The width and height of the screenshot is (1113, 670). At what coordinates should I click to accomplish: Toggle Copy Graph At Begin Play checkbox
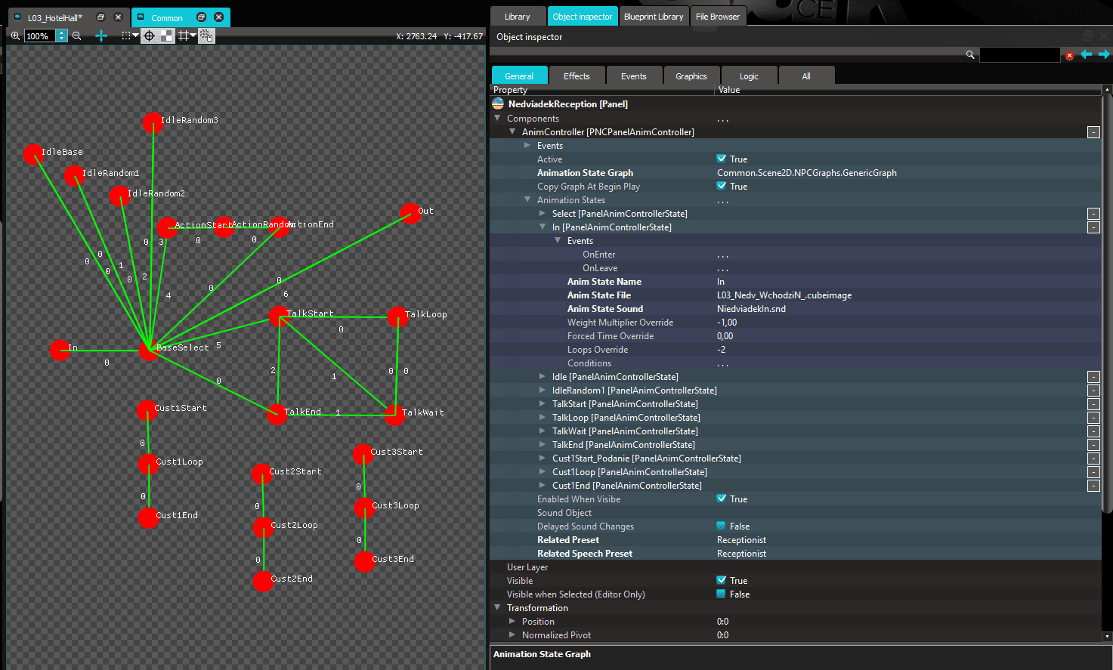(722, 187)
